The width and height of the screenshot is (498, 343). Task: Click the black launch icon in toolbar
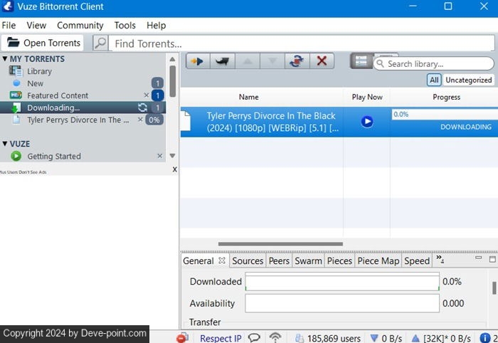tap(223, 62)
